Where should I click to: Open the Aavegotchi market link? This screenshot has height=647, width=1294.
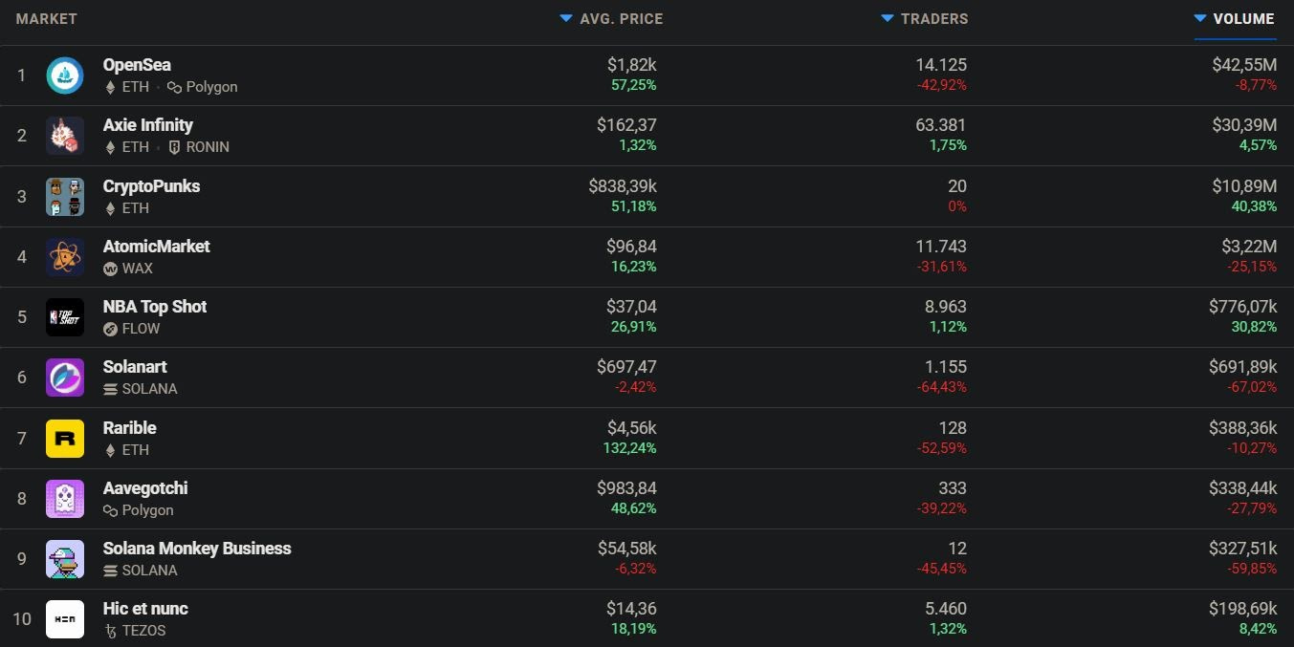click(x=145, y=488)
